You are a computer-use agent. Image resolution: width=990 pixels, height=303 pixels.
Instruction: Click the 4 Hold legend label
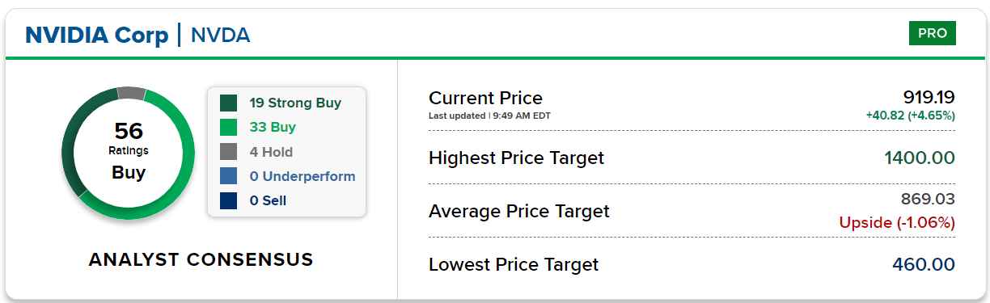(271, 152)
